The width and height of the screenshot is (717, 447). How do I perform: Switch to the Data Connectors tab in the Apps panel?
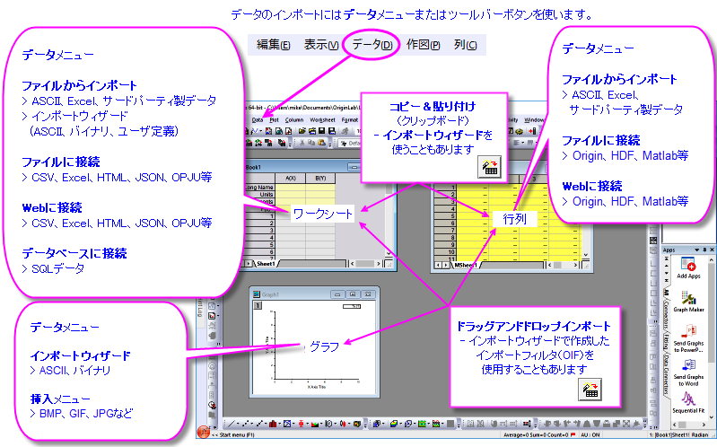point(666,373)
